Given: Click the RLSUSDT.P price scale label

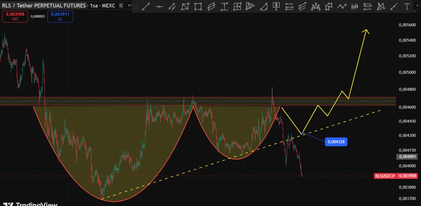Looking at the screenshot, I should (384, 176).
